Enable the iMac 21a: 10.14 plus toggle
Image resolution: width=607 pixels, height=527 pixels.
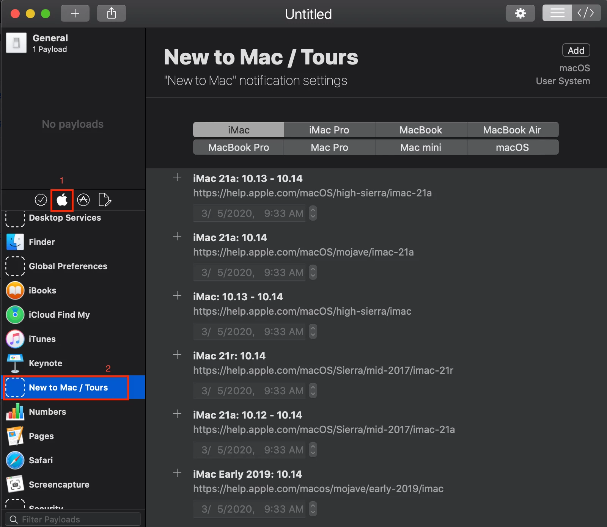pos(177,236)
